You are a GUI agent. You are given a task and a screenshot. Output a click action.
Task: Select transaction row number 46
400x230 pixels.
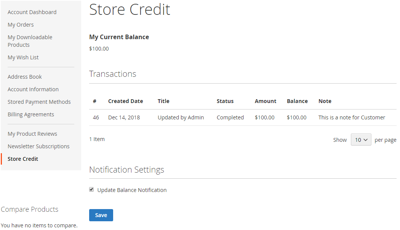(x=96, y=117)
